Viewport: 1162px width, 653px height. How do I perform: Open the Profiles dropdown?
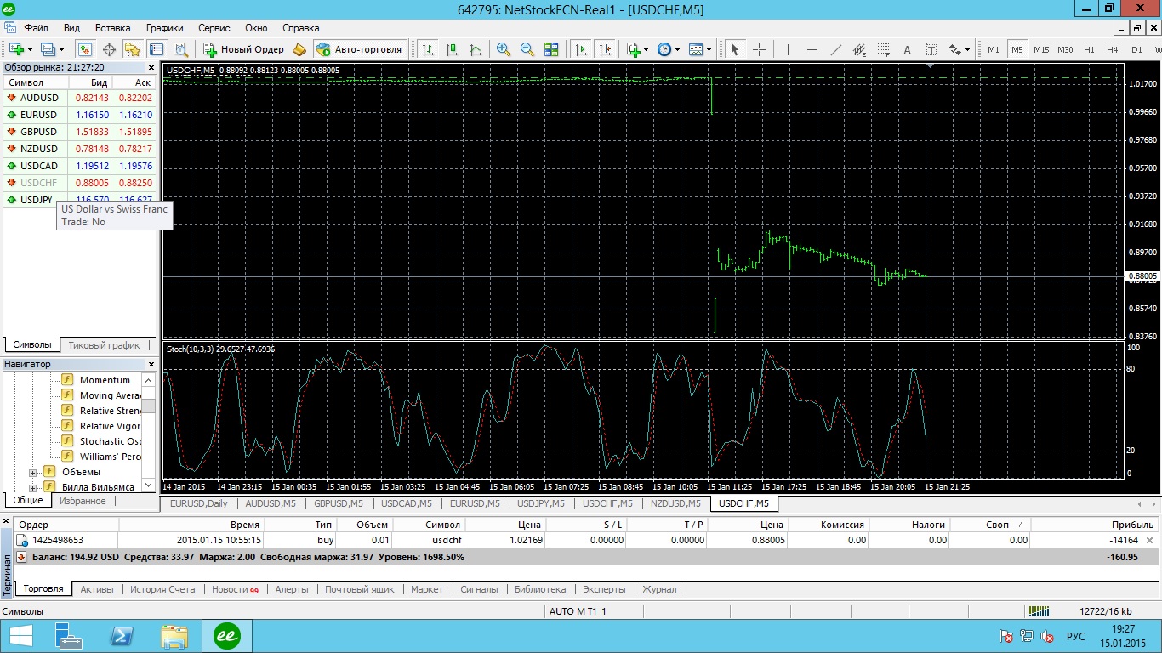[x=52, y=49]
